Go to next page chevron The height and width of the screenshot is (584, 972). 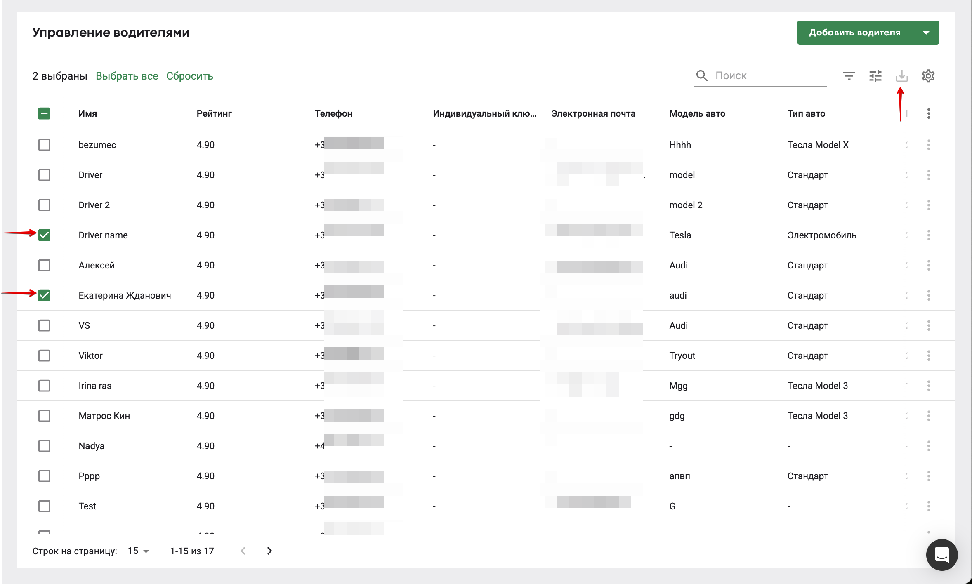[269, 551]
